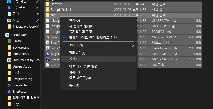This screenshot has height=109, width=213.
Task: Click the 문서 document icon in sidebar
Action: (x=9, y=14)
